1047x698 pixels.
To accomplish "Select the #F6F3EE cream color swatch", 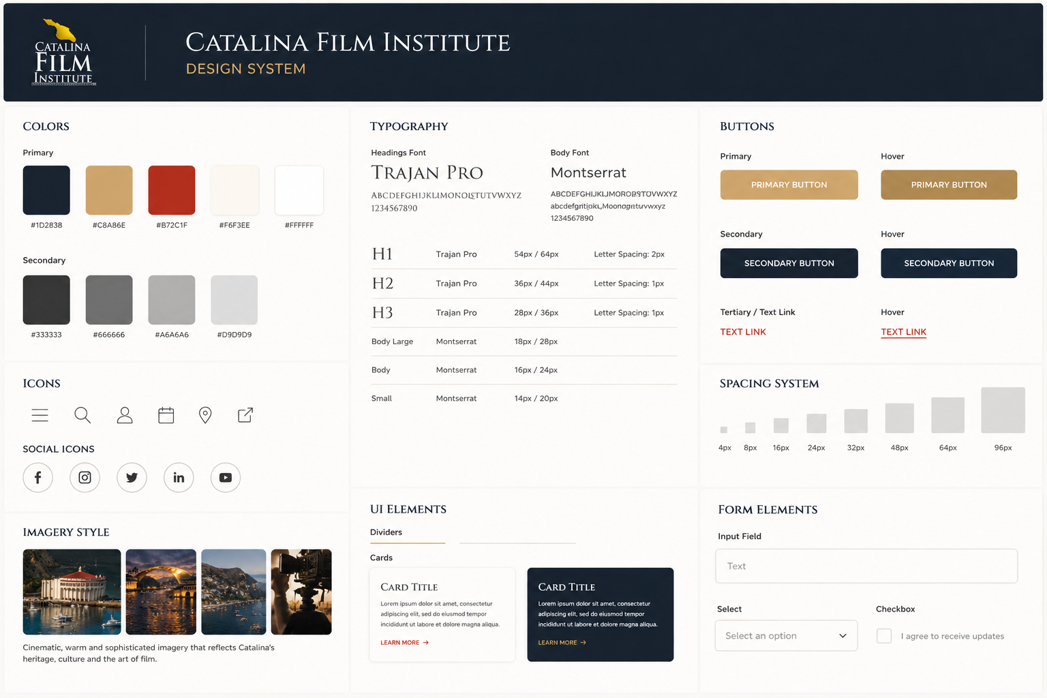I will [x=234, y=190].
